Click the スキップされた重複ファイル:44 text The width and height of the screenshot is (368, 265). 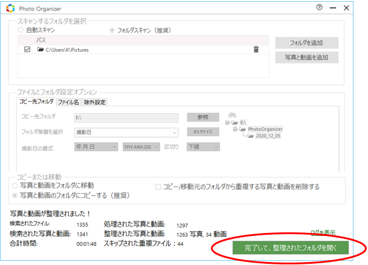pos(143,244)
